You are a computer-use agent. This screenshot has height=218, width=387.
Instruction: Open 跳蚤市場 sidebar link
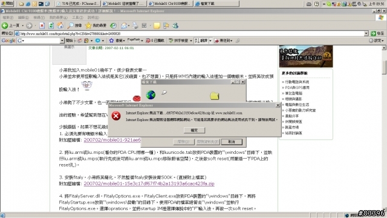click(x=292, y=127)
